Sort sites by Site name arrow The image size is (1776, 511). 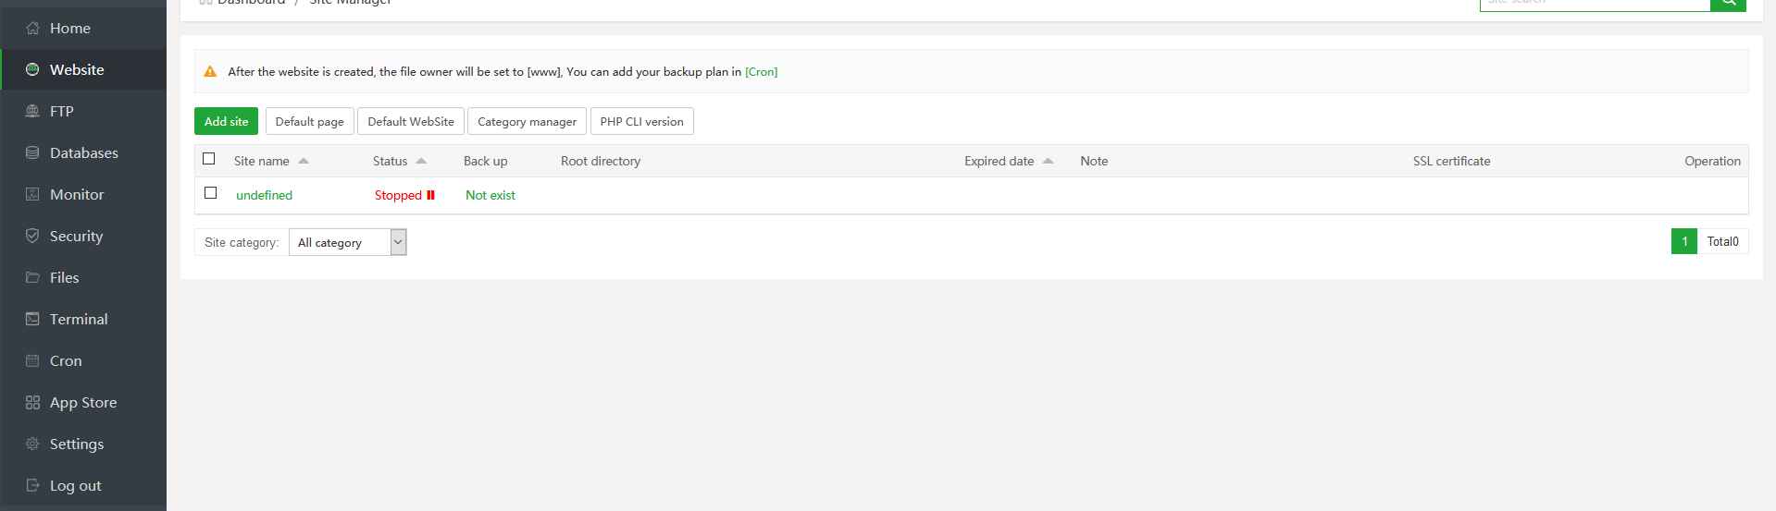(x=304, y=161)
